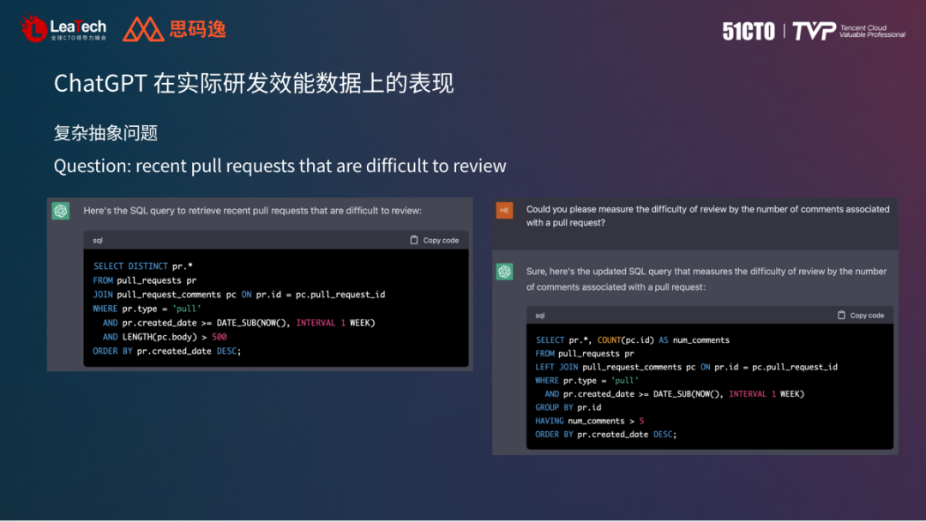Click the sql label in the right code header

540,315
